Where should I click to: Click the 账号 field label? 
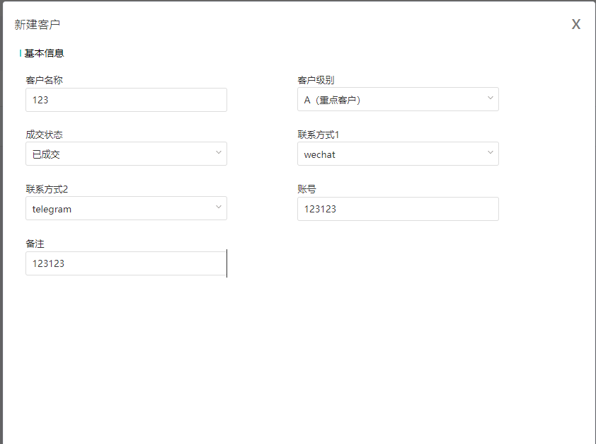point(306,189)
